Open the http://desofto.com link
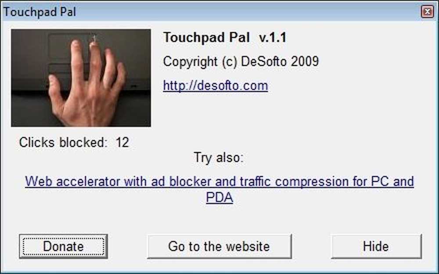 (x=215, y=86)
